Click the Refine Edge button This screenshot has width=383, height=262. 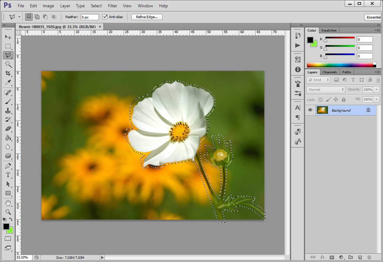pyautogui.click(x=147, y=17)
